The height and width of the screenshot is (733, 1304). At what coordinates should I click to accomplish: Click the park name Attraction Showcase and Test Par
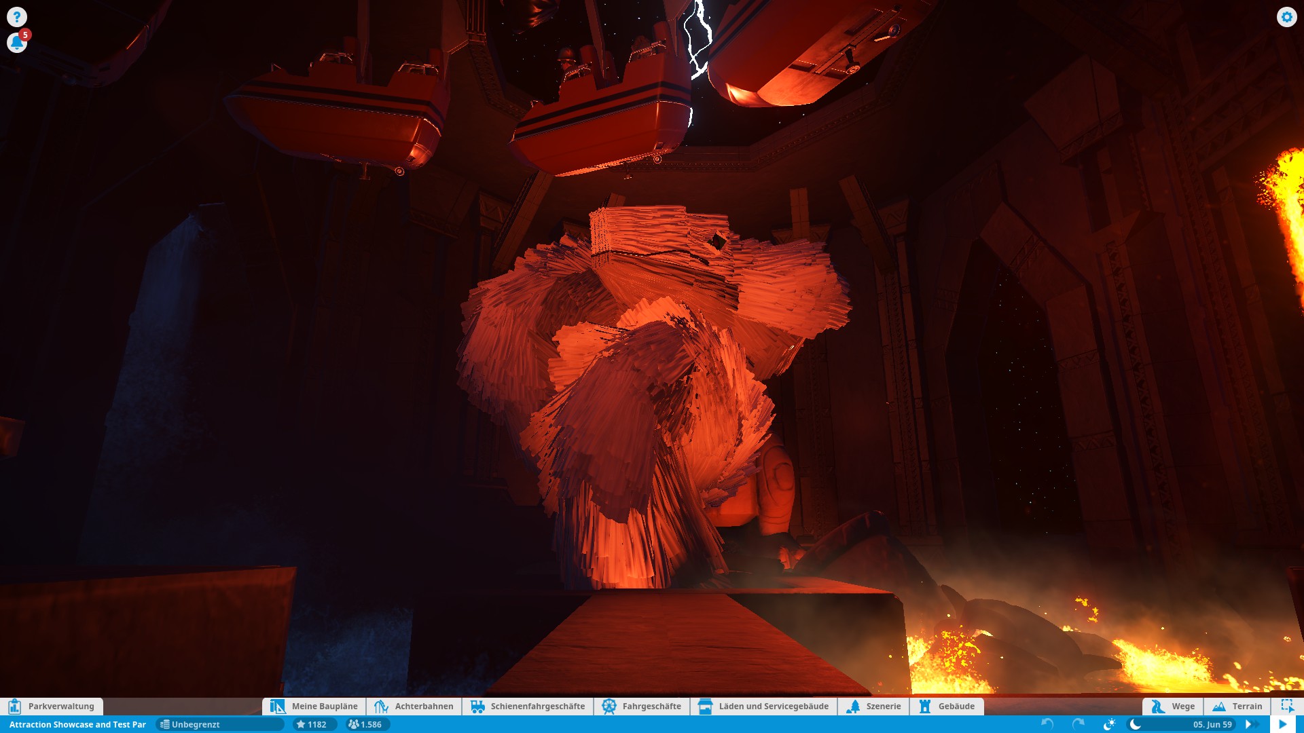point(77,725)
